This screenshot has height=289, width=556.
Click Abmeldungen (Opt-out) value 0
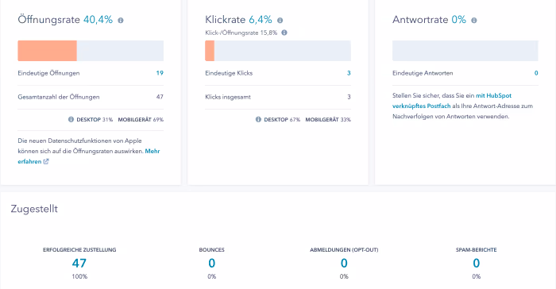click(344, 263)
